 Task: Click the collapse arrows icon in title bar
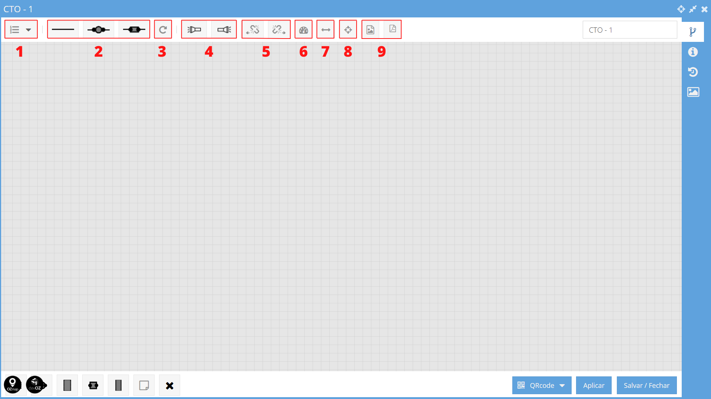point(693,9)
